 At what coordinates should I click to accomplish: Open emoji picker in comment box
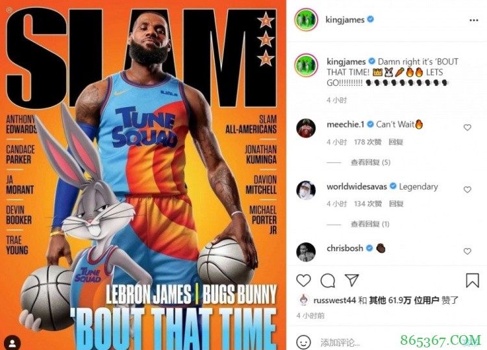303,342
